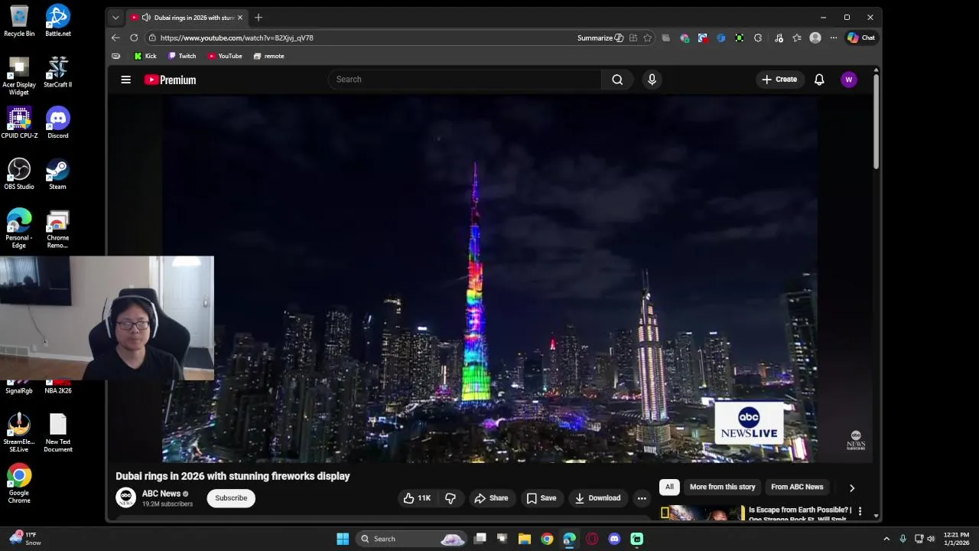The image size is (979, 551).
Task: Open Windows Start menu
Action: pos(343,539)
